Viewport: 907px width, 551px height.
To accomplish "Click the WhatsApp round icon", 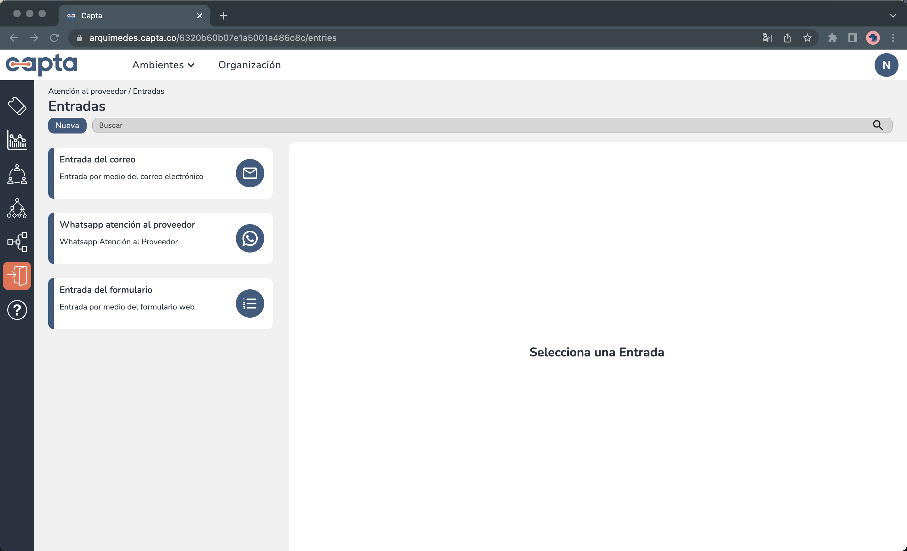I will [x=249, y=238].
